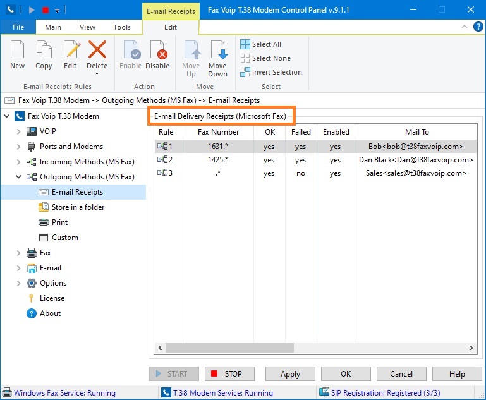Open the File menu
The image size is (486, 400).
(x=18, y=27)
